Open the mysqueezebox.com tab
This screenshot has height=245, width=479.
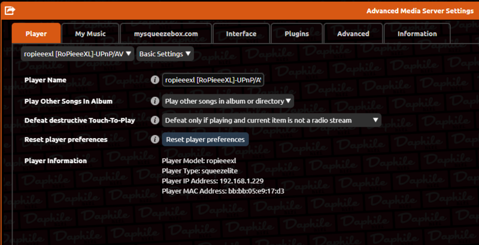pyautogui.click(x=165, y=33)
